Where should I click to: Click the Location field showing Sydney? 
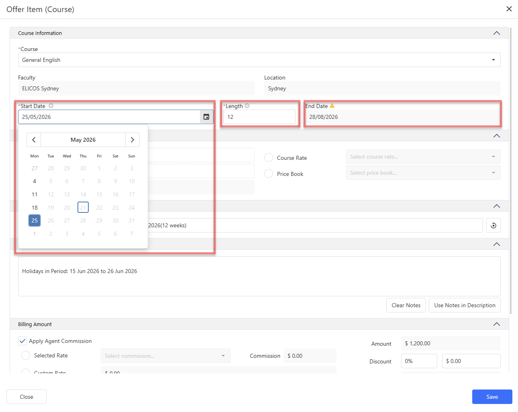pos(382,88)
